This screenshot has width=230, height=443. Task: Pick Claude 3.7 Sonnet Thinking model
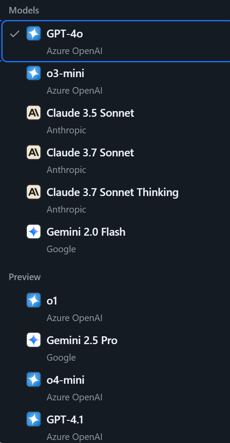click(116, 200)
